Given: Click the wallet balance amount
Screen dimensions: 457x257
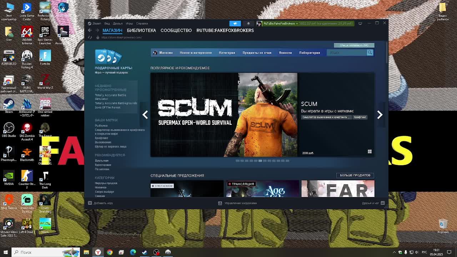Looking at the screenshot, I should point(326,24).
